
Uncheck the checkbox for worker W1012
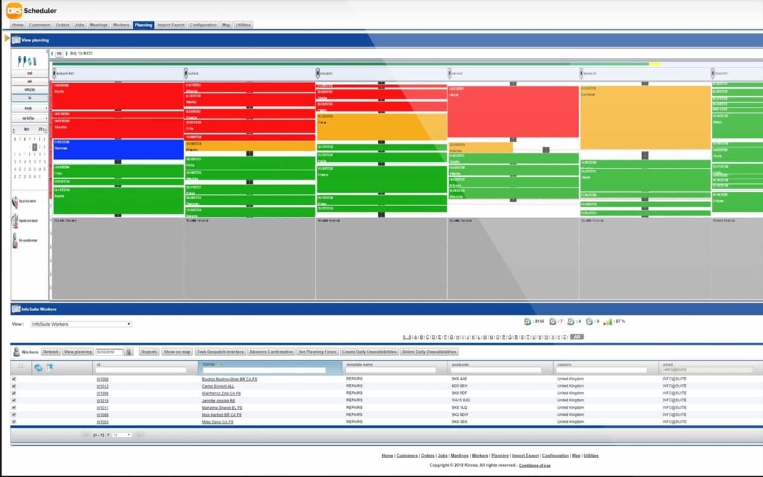(14, 386)
